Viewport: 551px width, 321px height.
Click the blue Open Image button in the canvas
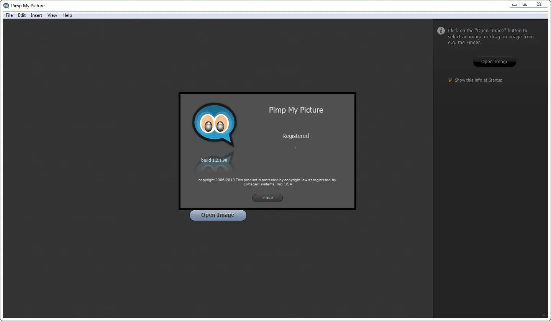(218, 215)
